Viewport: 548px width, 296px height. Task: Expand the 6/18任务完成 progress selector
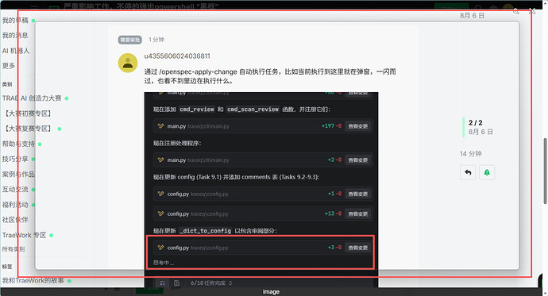(x=211, y=283)
